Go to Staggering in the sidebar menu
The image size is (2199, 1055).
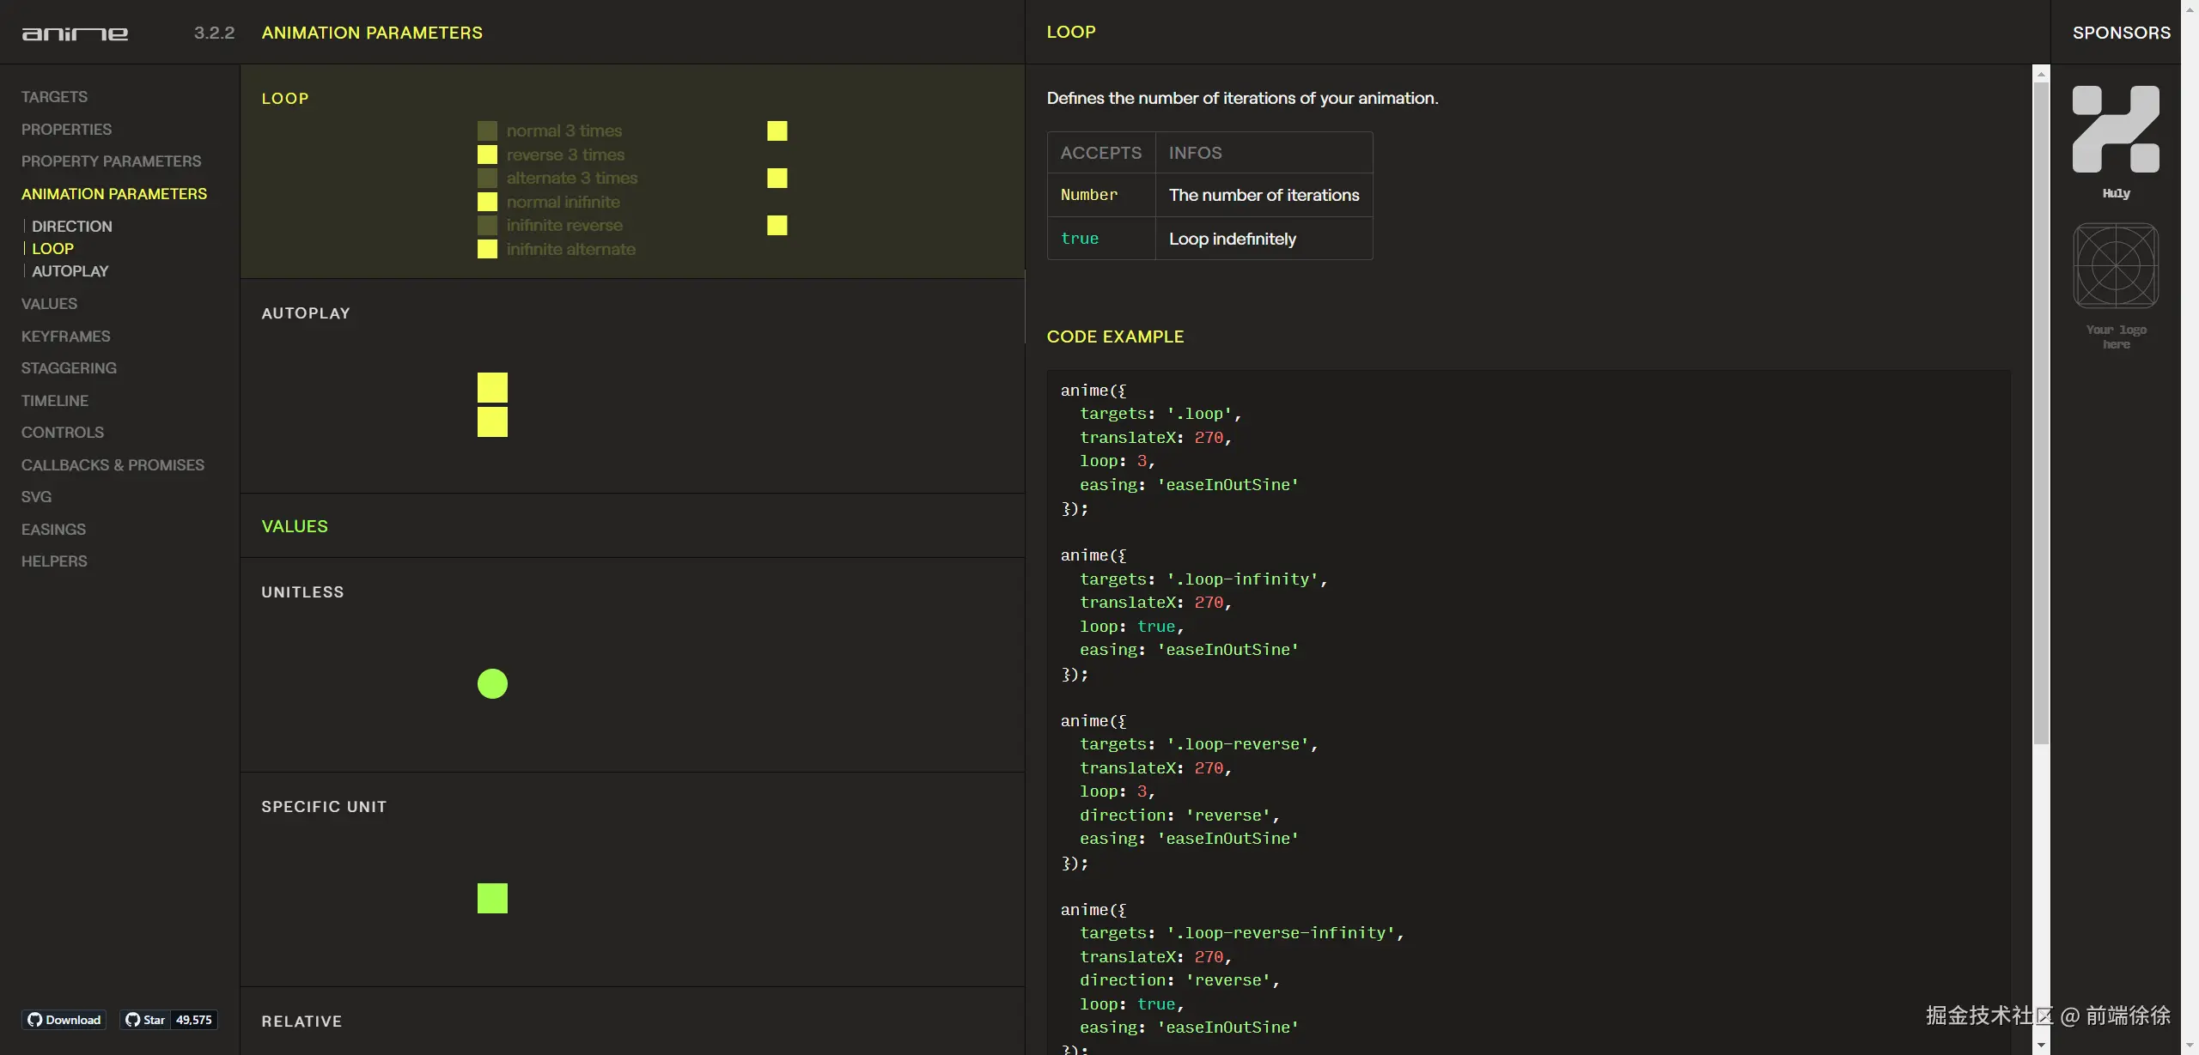[69, 368]
